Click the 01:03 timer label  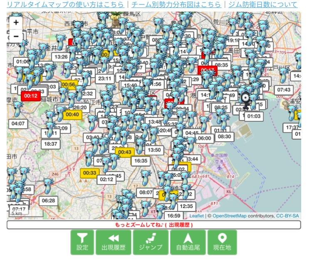pyautogui.click(x=254, y=116)
